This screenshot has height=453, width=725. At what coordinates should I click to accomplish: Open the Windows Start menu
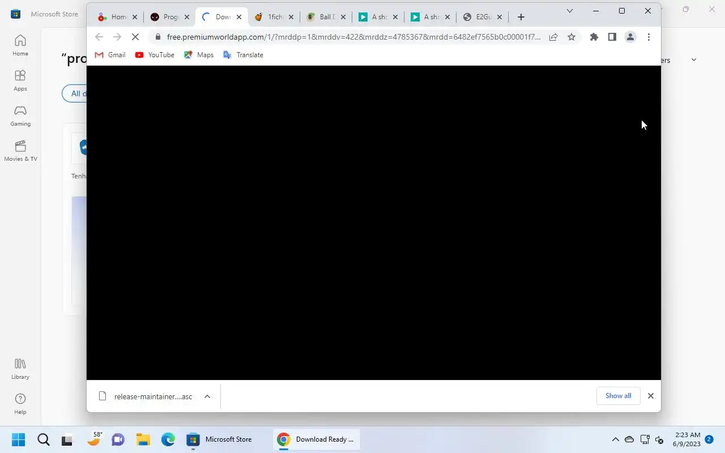tap(18, 439)
